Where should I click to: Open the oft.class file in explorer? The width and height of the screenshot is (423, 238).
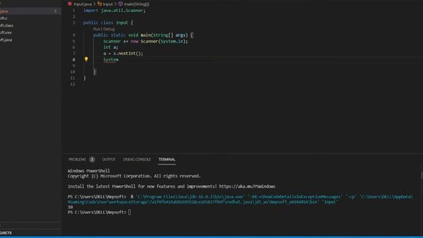pos(7,25)
